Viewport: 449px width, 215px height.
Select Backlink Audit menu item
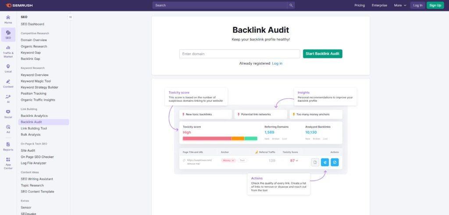point(43,122)
